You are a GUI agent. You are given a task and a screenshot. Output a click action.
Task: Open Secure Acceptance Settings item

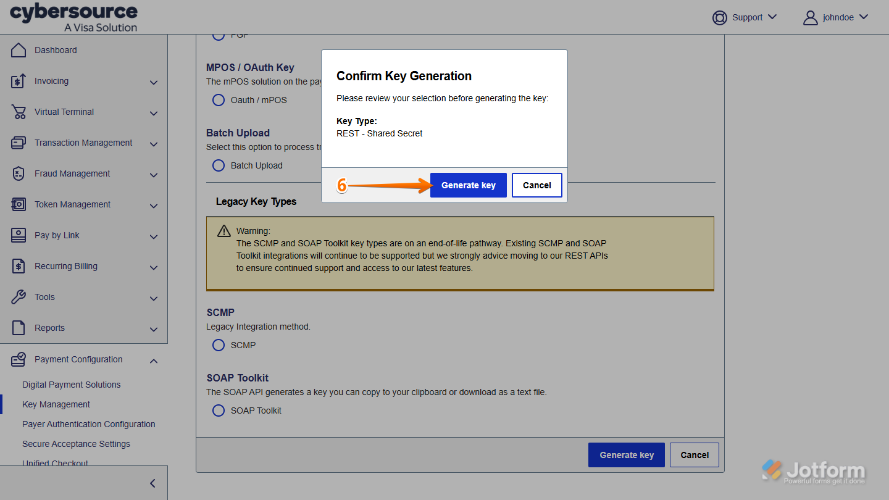[77, 444]
